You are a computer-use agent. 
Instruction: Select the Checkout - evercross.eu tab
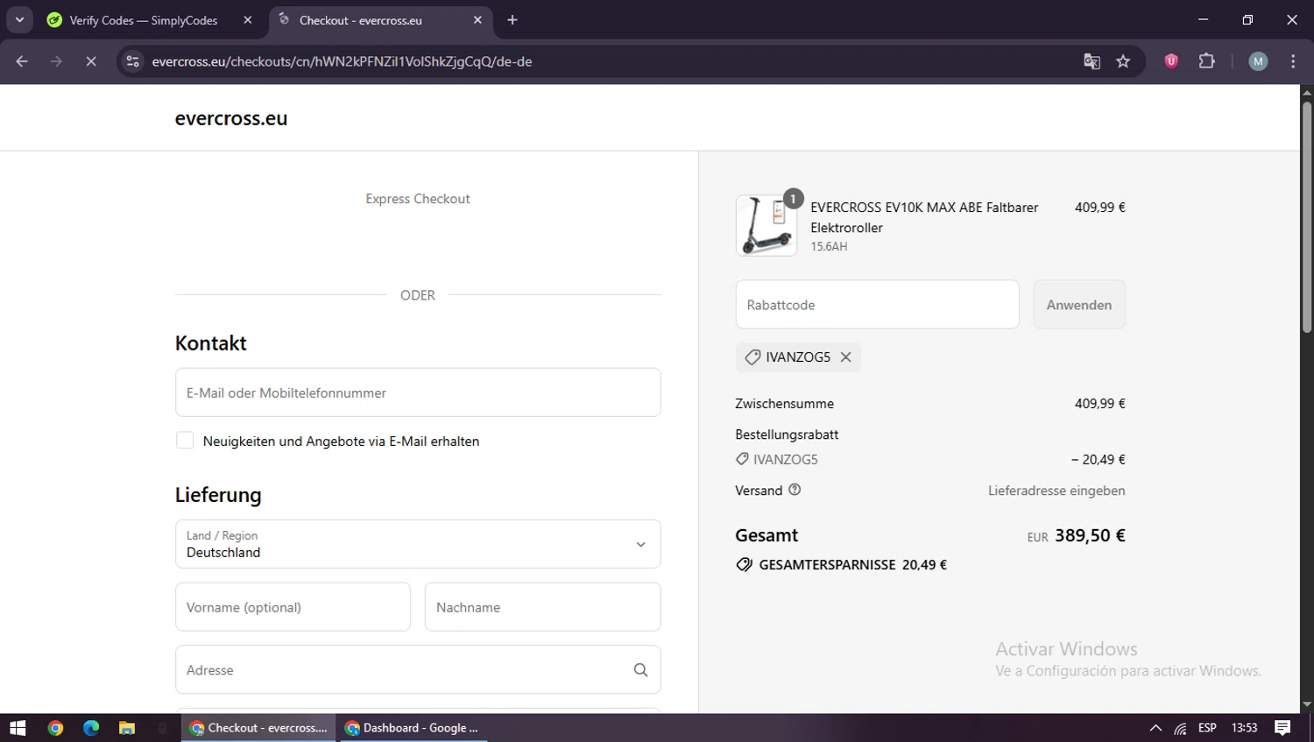[x=361, y=20]
